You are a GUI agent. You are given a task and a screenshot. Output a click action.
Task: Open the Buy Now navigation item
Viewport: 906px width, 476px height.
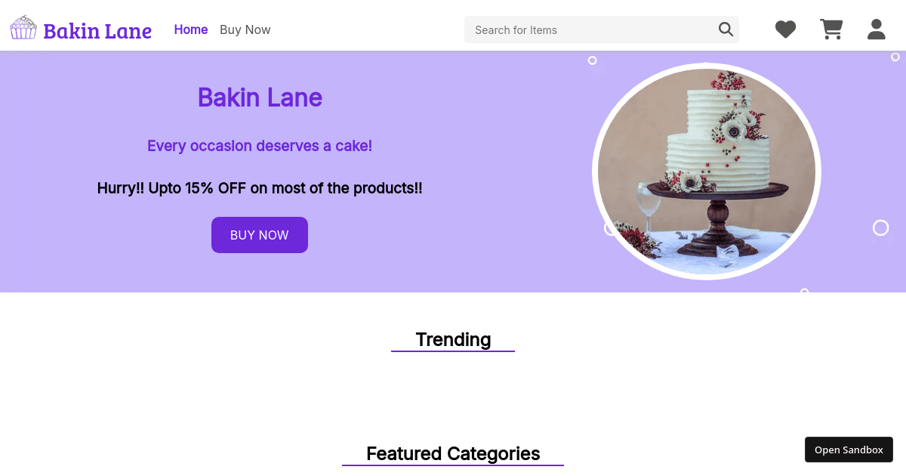pyautogui.click(x=245, y=29)
